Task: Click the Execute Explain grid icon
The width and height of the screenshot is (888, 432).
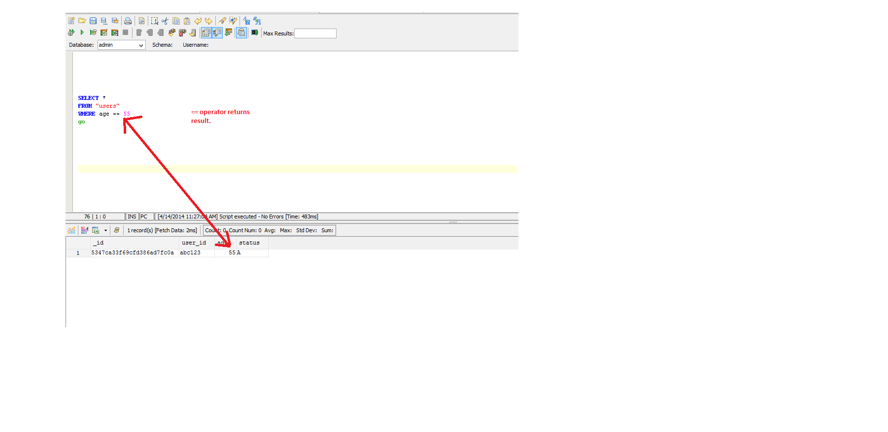Action: tap(115, 32)
